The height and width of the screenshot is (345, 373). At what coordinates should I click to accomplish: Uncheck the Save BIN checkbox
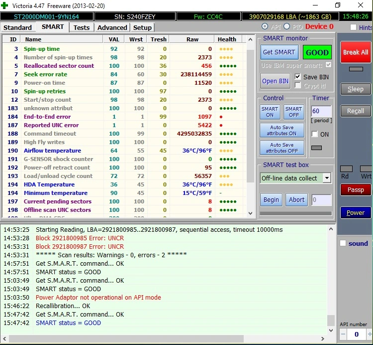(297, 77)
